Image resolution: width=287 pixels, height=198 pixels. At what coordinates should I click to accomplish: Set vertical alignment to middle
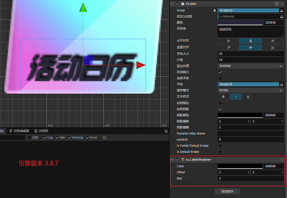250,47
